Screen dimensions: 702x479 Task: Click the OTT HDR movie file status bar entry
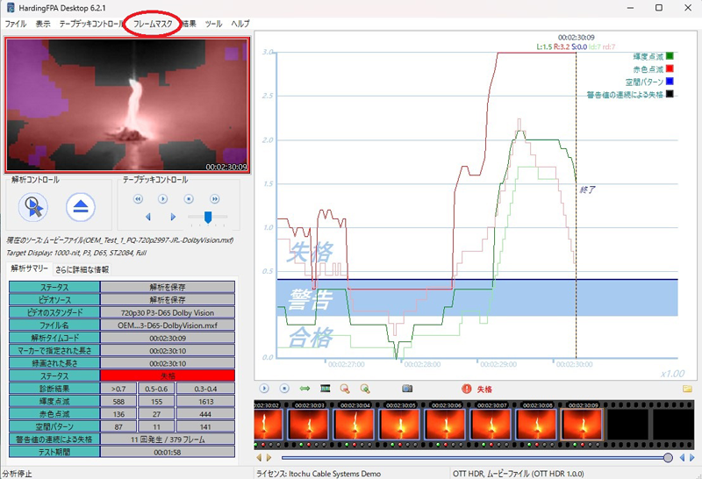click(519, 474)
